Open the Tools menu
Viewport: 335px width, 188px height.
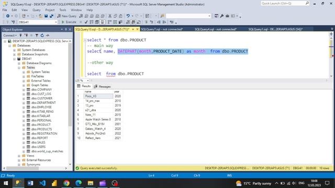point(63,10)
